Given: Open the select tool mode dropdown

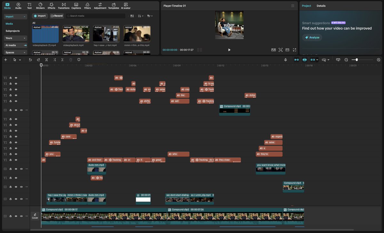Looking at the screenshot, I should pos(20,60).
